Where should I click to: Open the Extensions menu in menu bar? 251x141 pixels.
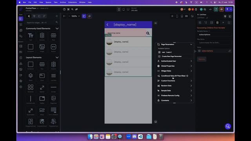point(72,2)
